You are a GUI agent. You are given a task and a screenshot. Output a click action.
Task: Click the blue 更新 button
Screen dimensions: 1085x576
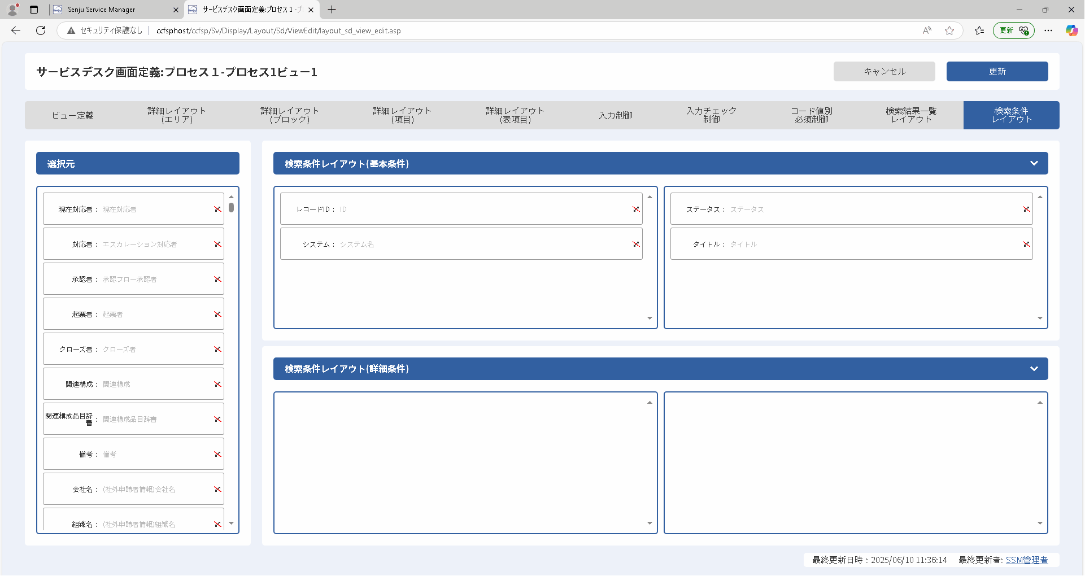point(997,72)
